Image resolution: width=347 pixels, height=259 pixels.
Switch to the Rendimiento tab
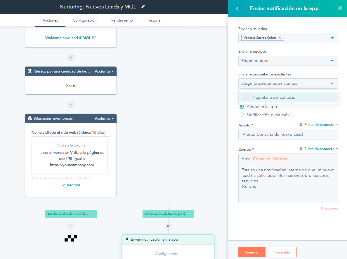pyautogui.click(x=122, y=20)
